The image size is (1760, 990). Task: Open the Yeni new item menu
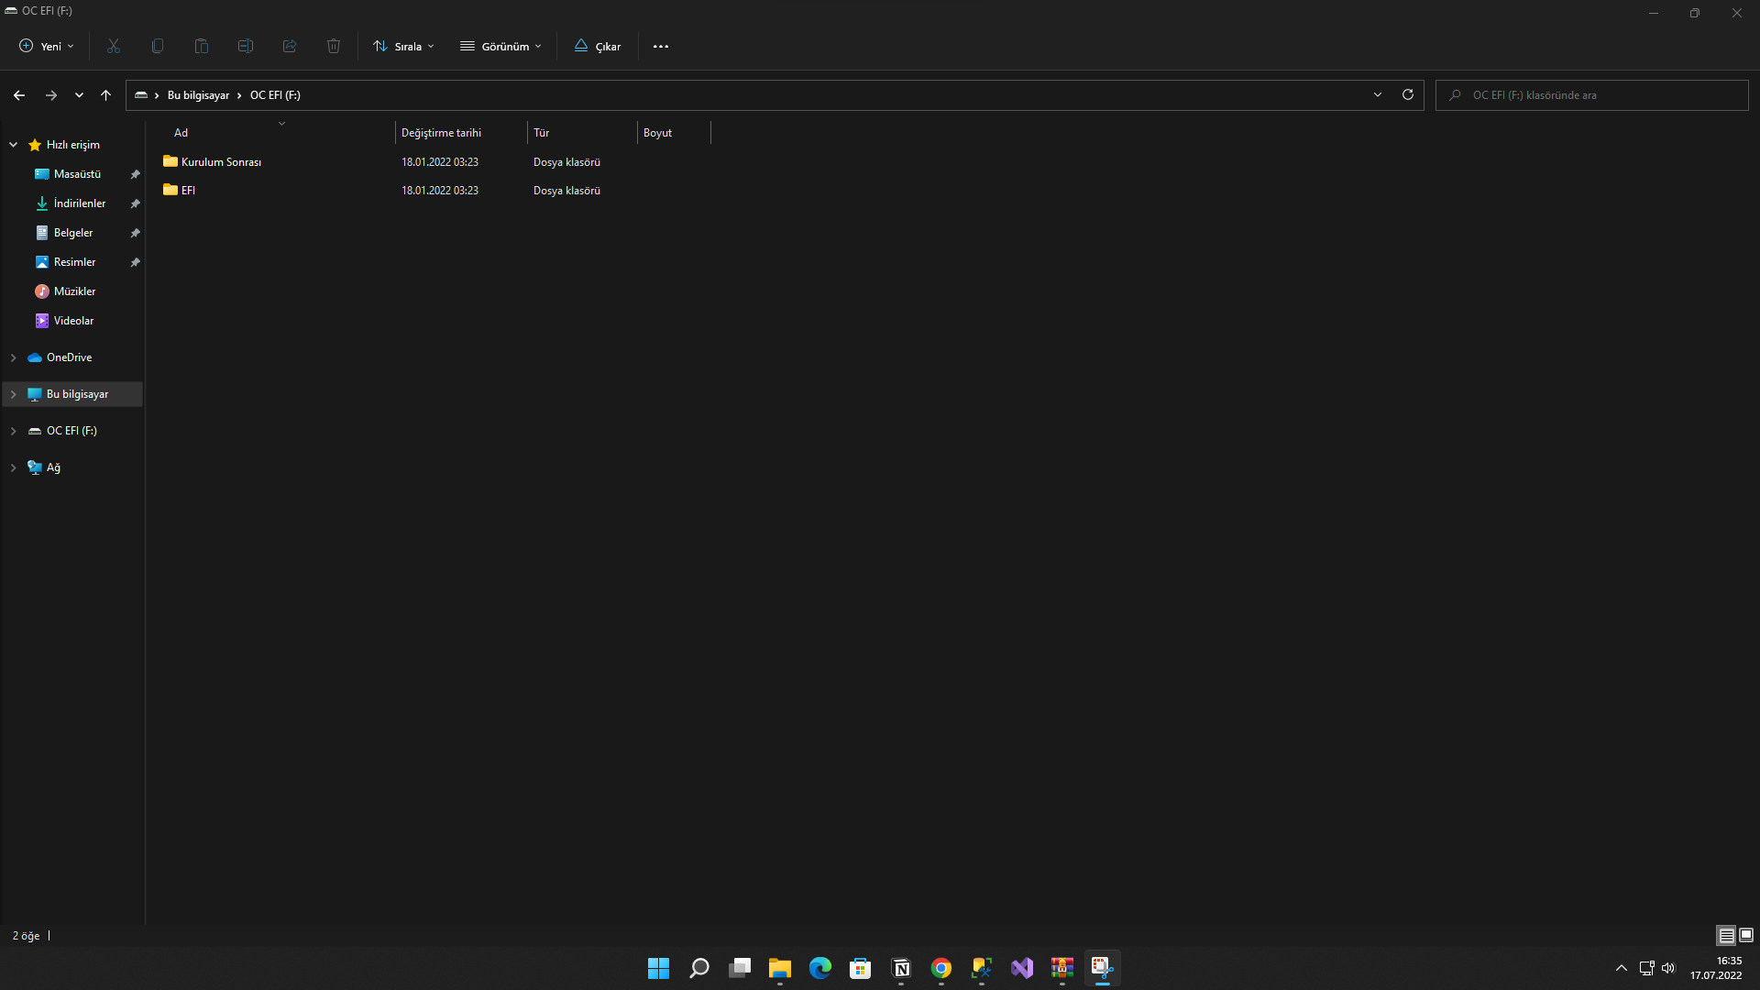[x=47, y=46]
